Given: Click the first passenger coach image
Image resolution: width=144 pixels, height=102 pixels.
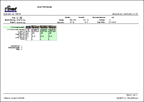Looking at the screenshot, I should click(35, 27).
